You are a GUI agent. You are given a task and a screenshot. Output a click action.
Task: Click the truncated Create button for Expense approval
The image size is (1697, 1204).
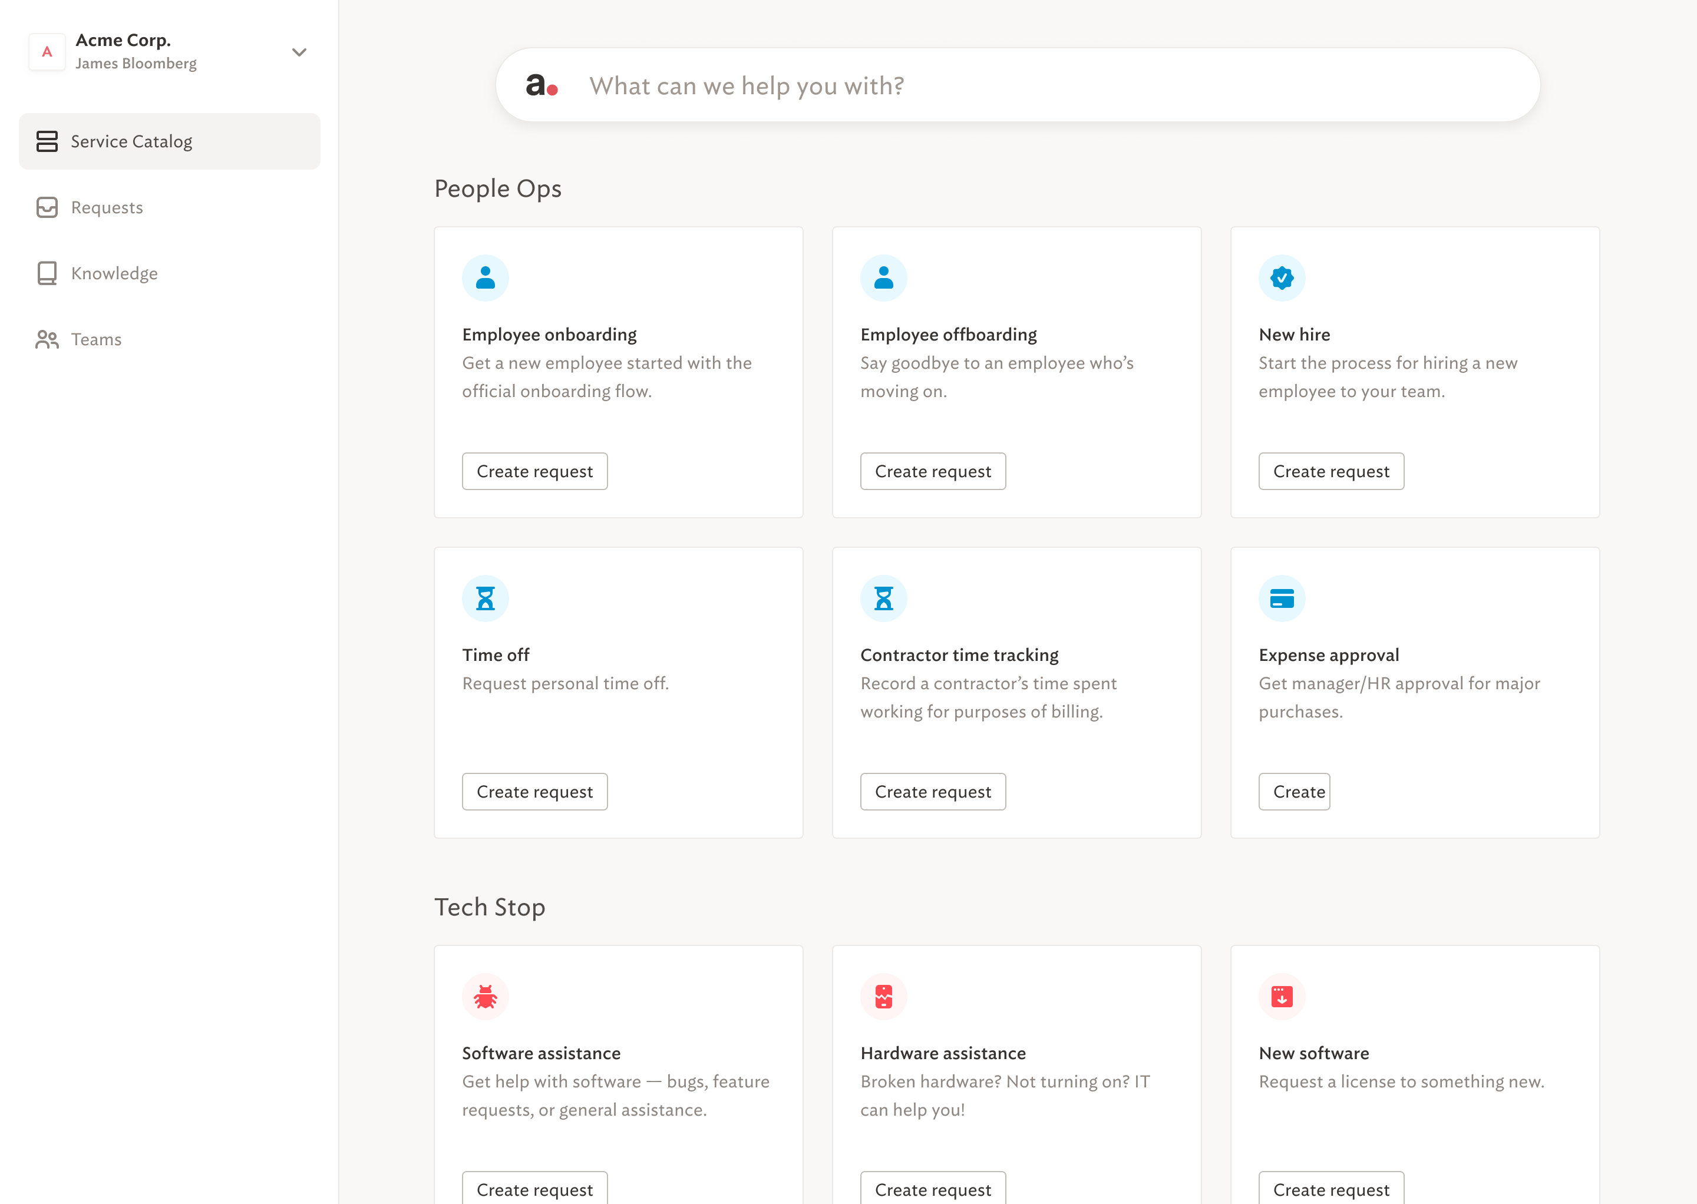tap(1293, 792)
